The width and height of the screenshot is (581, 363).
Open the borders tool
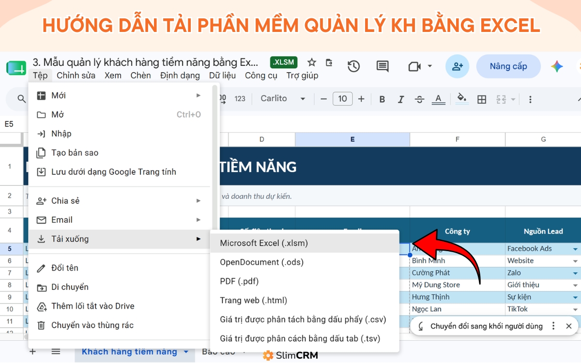click(x=482, y=99)
